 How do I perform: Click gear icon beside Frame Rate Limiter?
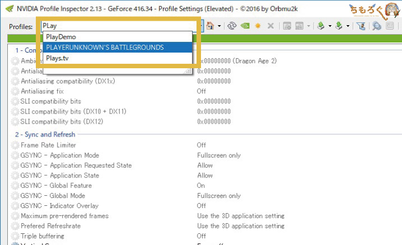pyautogui.click(x=15, y=145)
